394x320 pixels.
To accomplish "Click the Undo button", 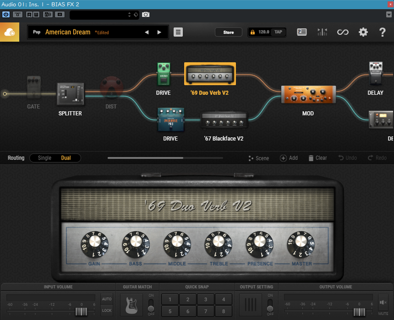I will coord(348,158).
